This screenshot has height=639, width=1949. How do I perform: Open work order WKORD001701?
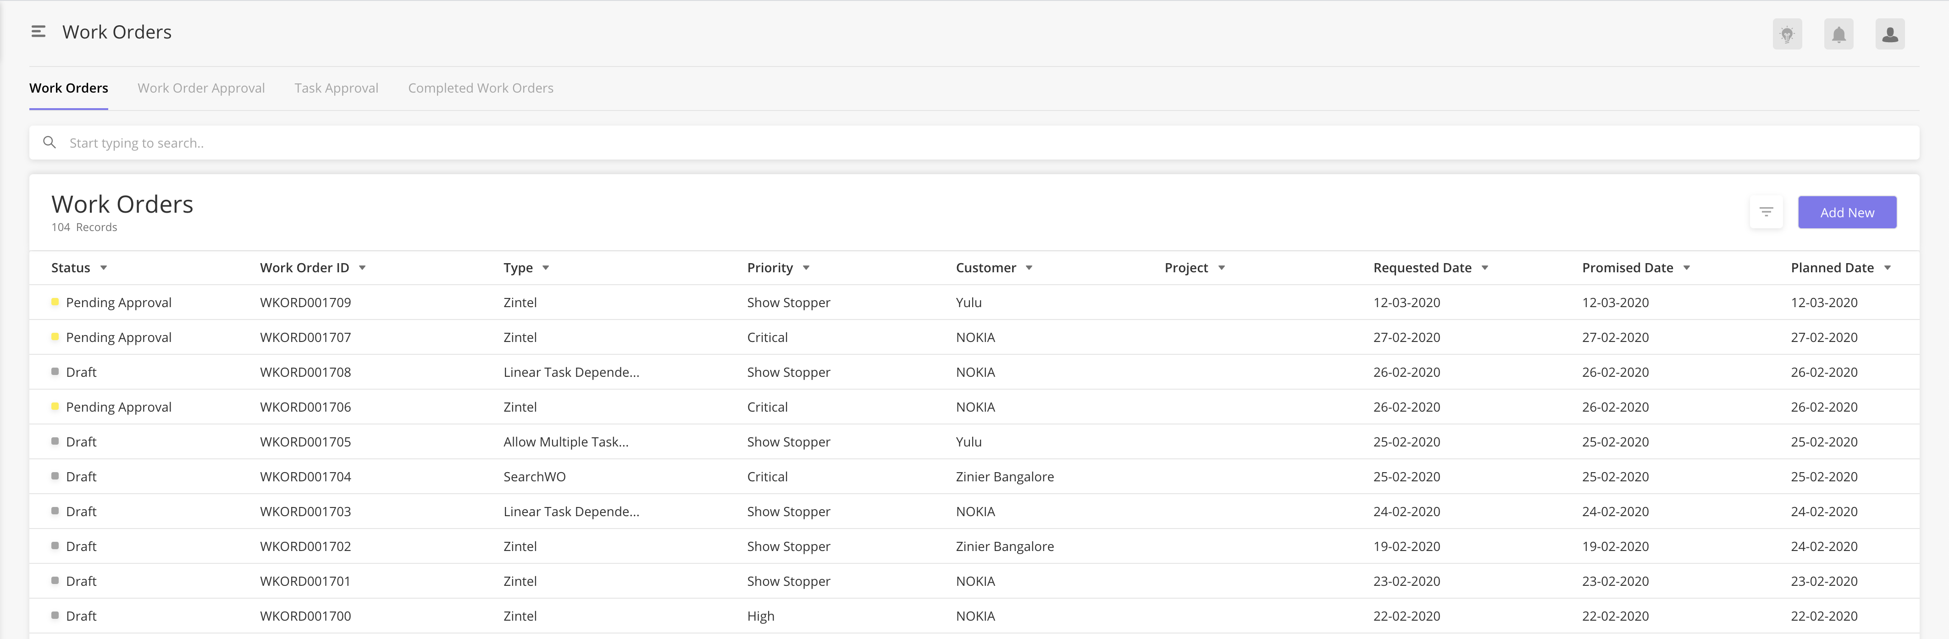tap(306, 581)
